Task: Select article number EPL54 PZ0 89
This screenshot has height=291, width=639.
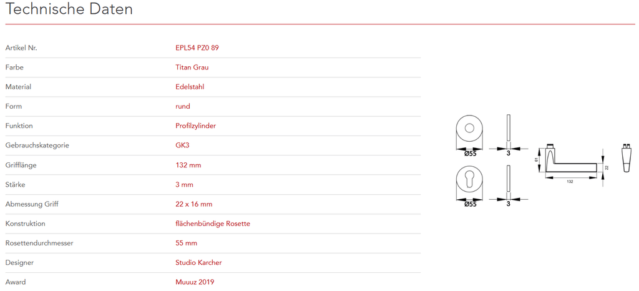Action: pos(197,47)
